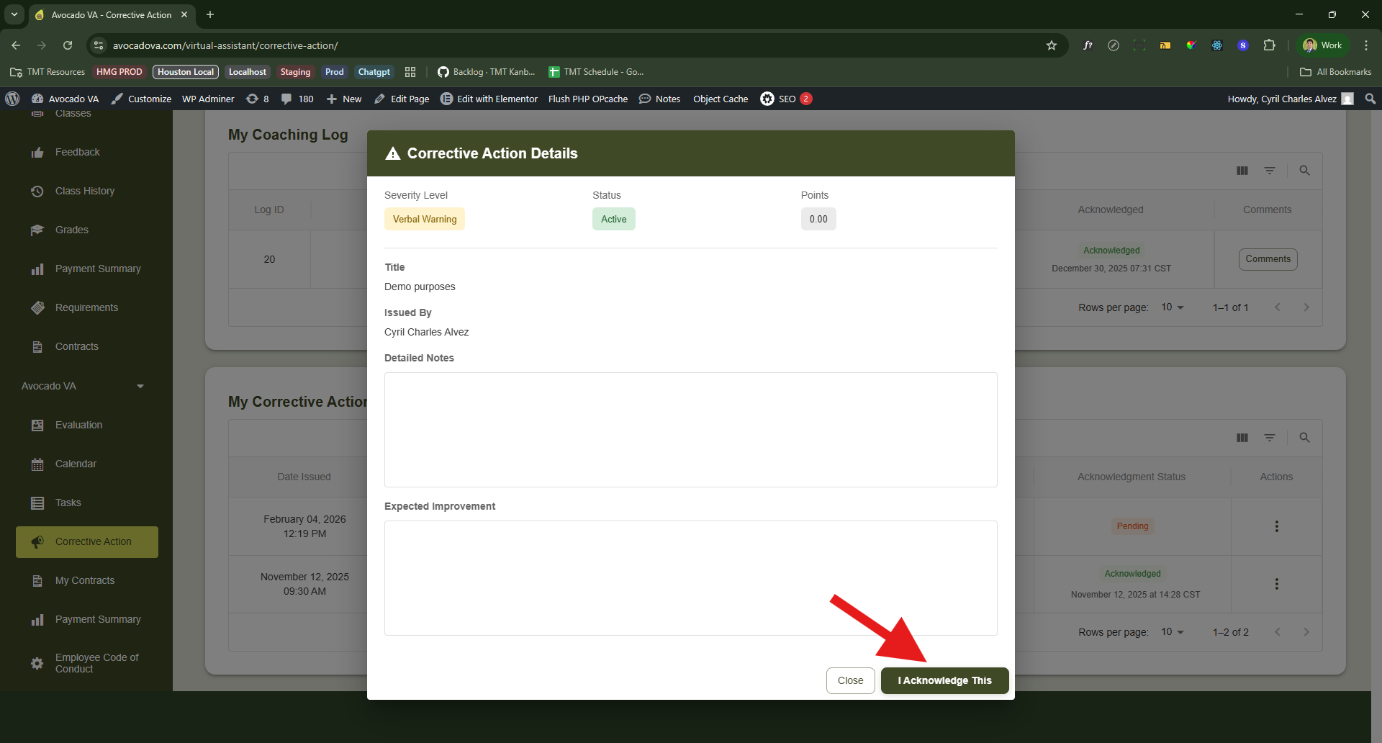Open the Coaching Log search icon

(x=1304, y=171)
